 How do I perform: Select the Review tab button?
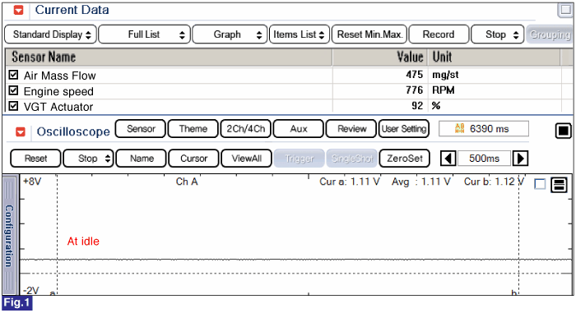click(x=351, y=129)
